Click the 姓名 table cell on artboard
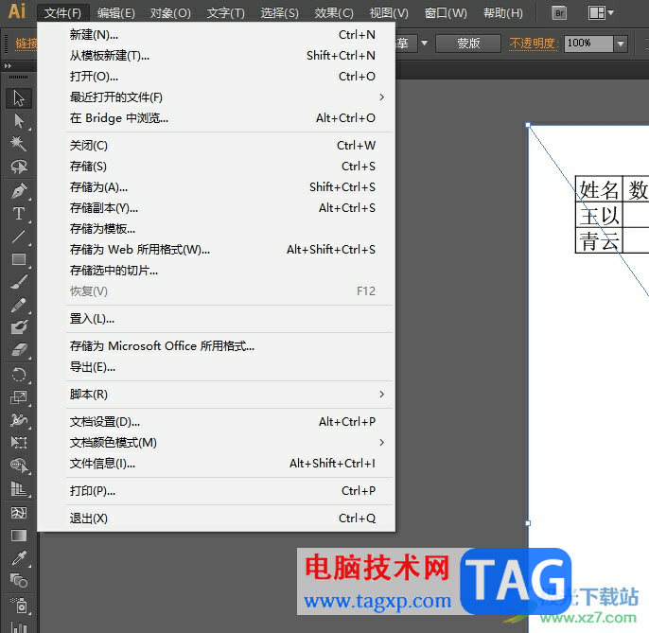 click(x=599, y=189)
